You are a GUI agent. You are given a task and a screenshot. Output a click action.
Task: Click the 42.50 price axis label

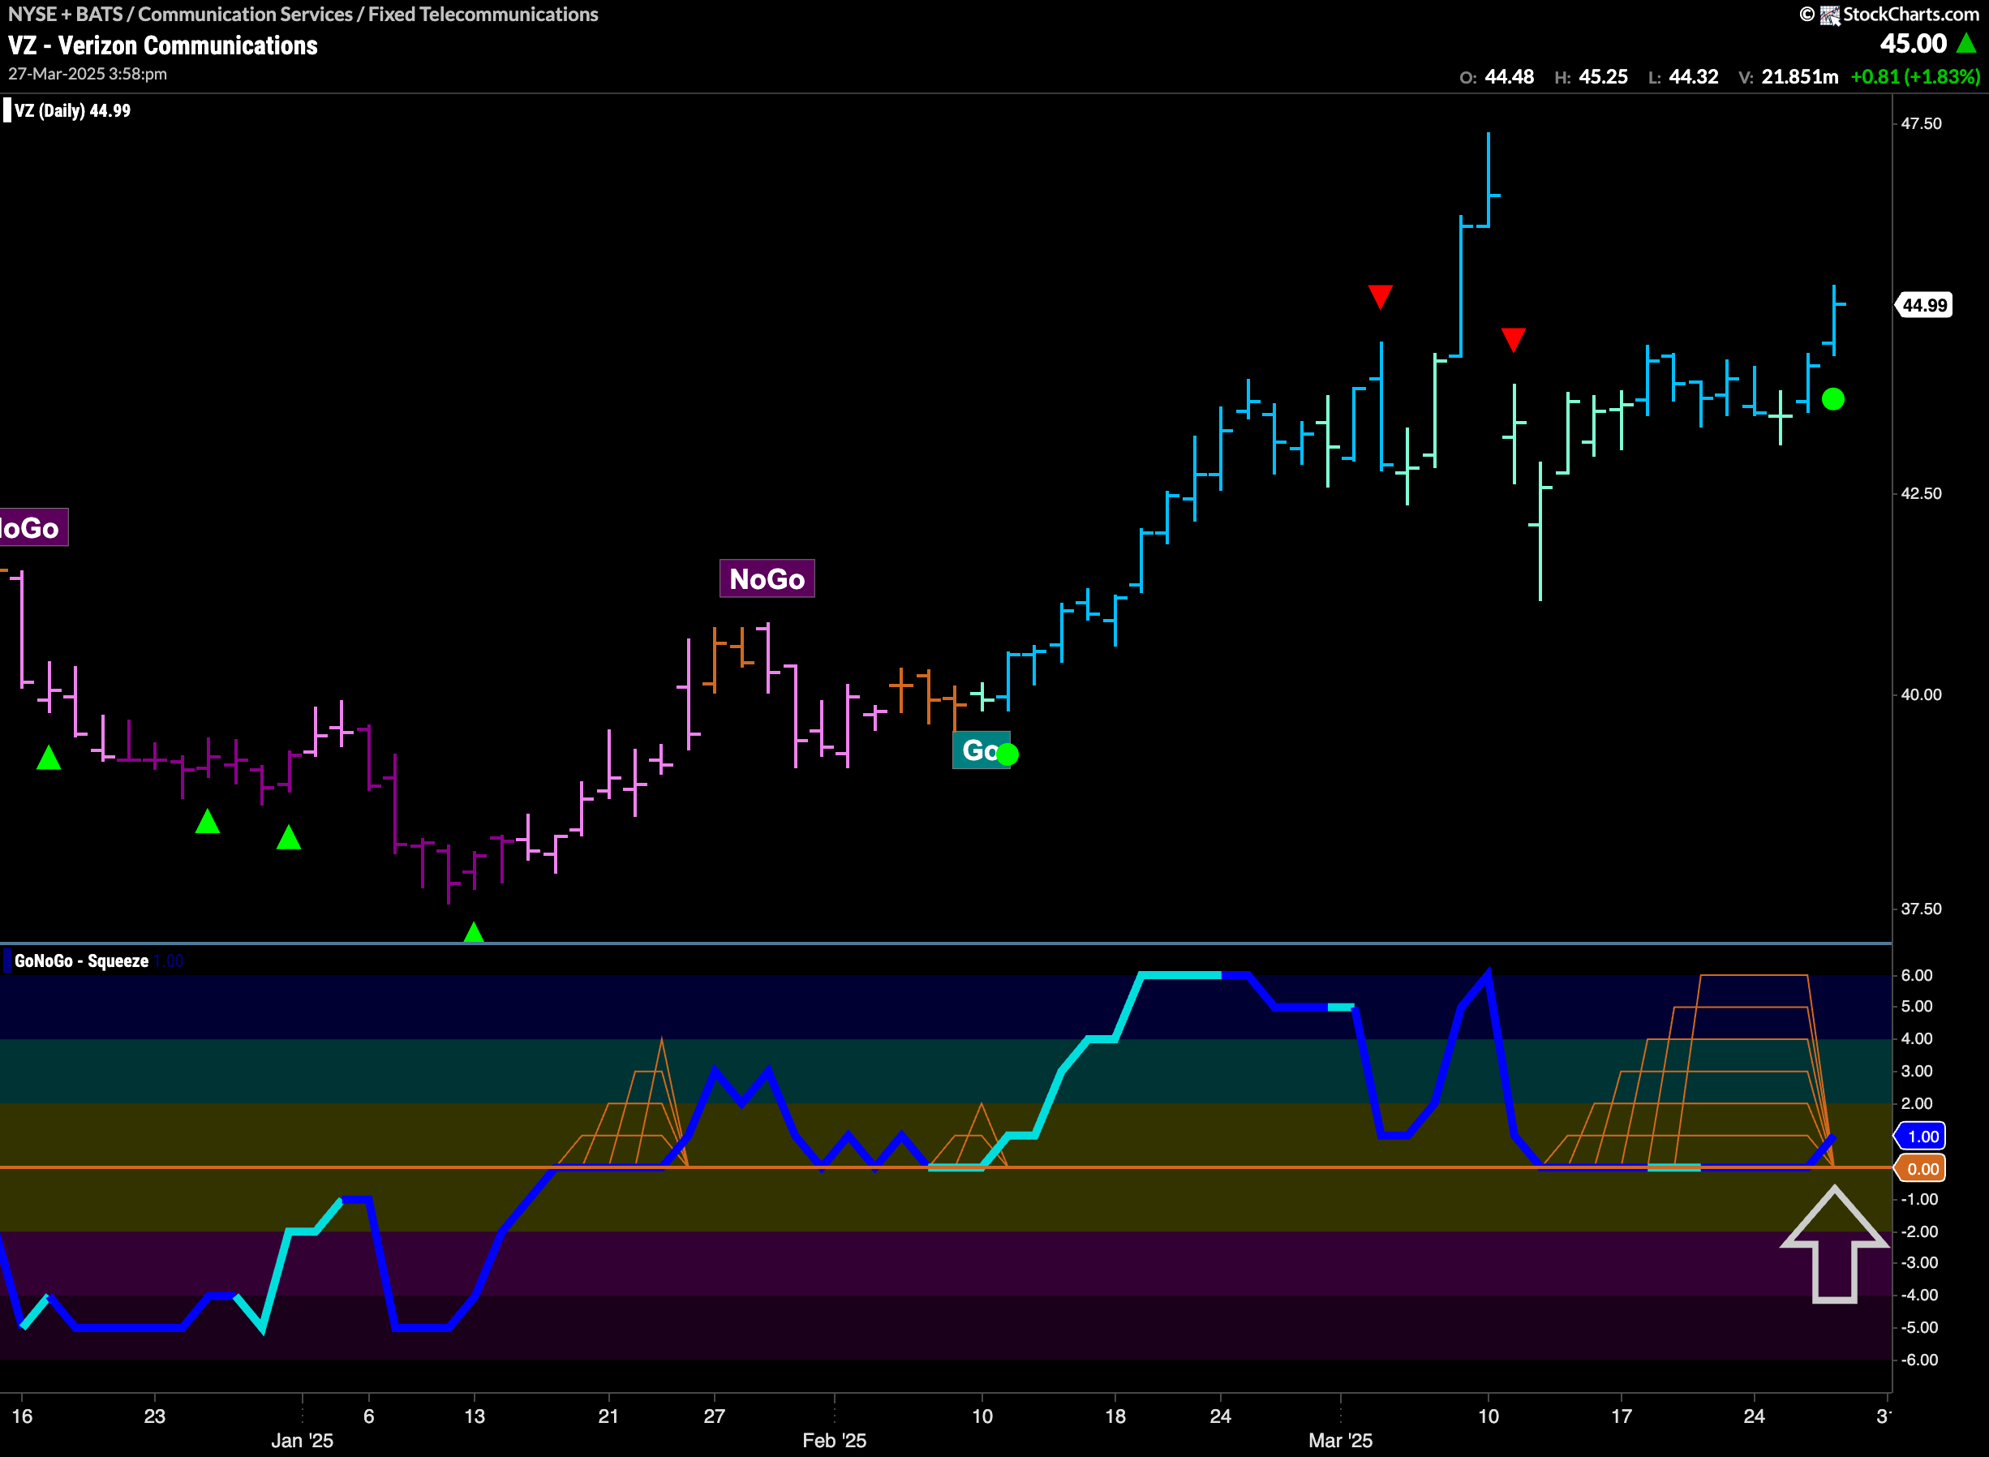(1921, 493)
